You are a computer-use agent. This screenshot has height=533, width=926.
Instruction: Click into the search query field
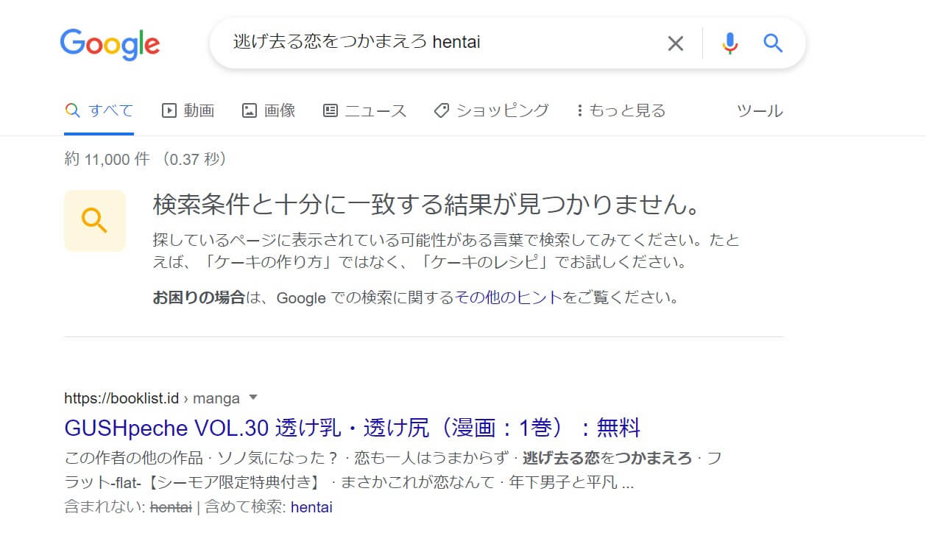[x=442, y=42]
